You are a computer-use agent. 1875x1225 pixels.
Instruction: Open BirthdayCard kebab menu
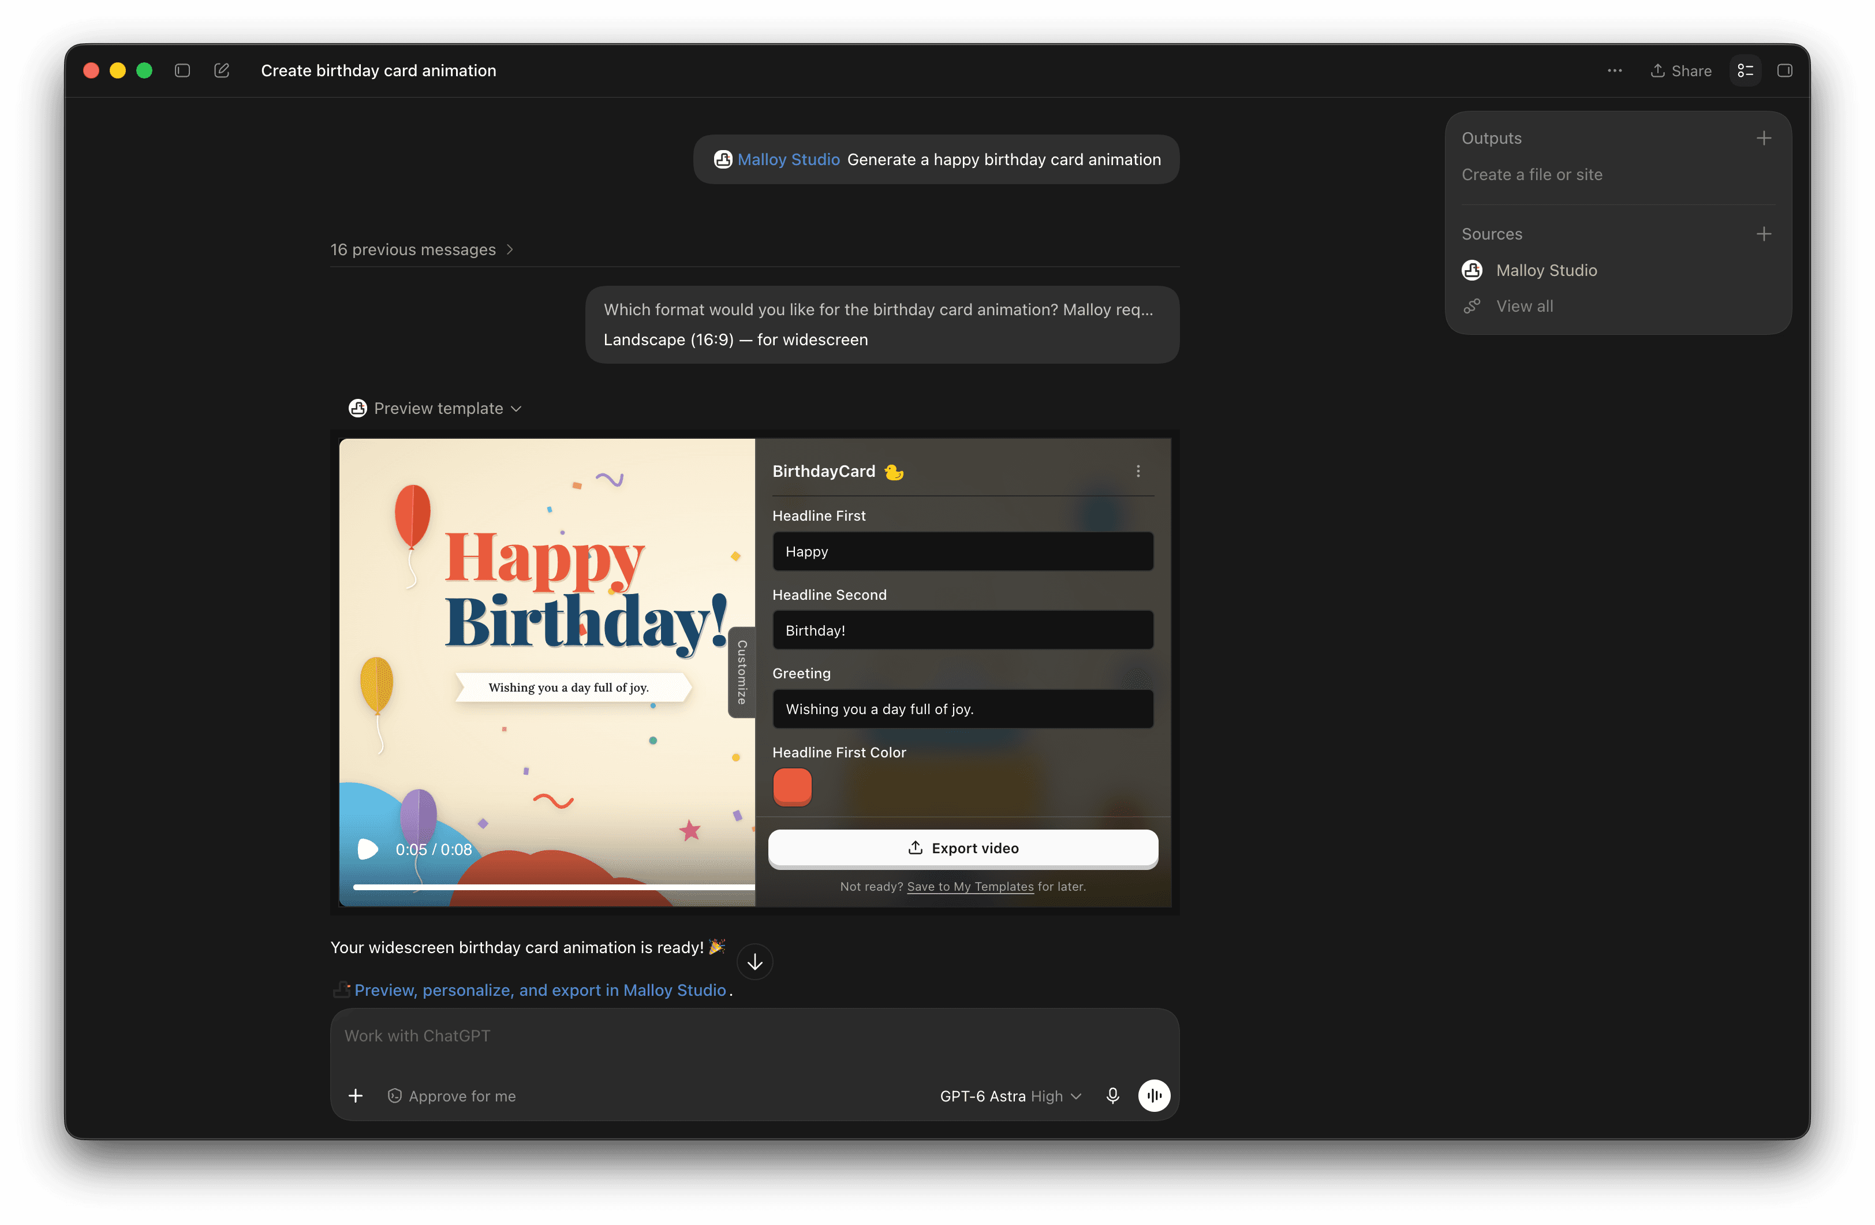point(1138,471)
